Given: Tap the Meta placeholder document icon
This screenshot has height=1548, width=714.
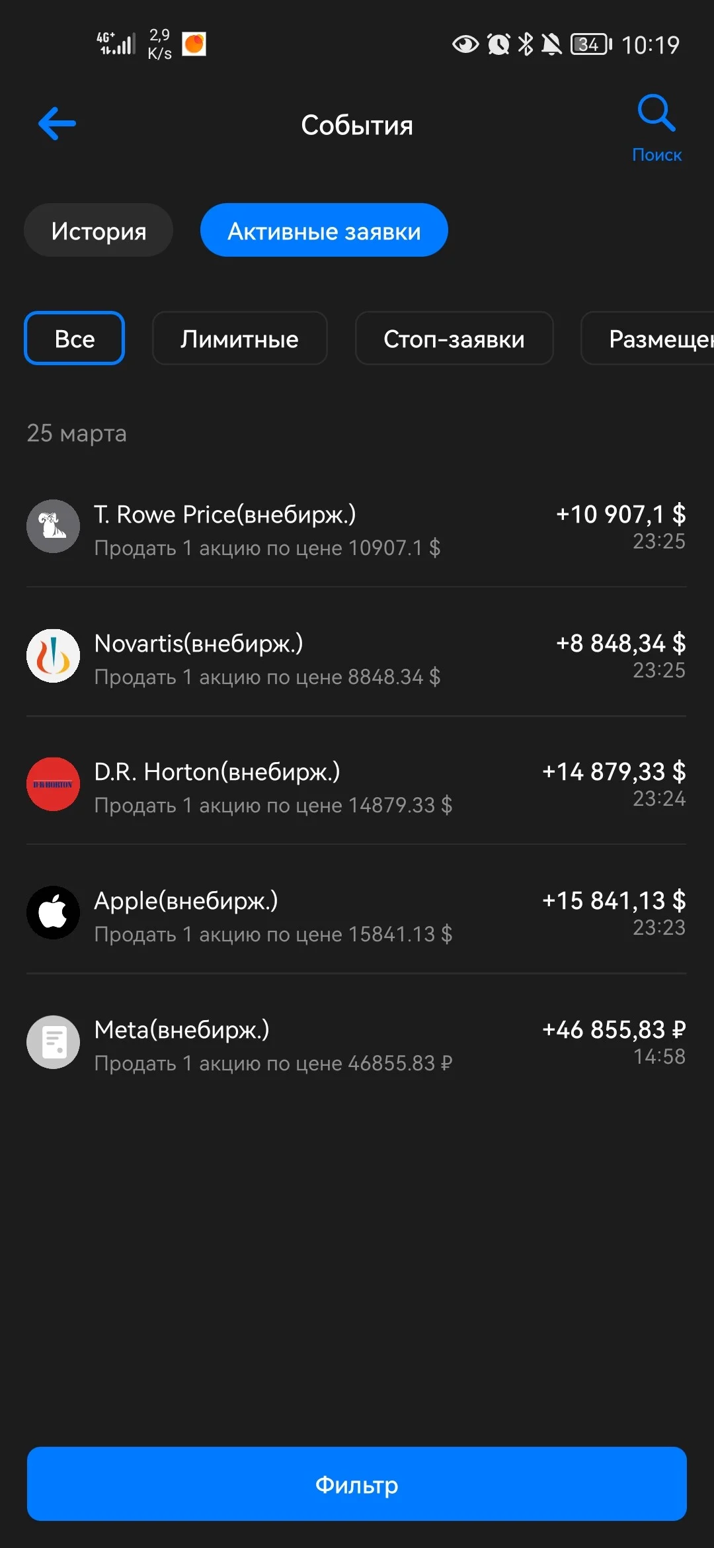Looking at the screenshot, I should point(53,1042).
